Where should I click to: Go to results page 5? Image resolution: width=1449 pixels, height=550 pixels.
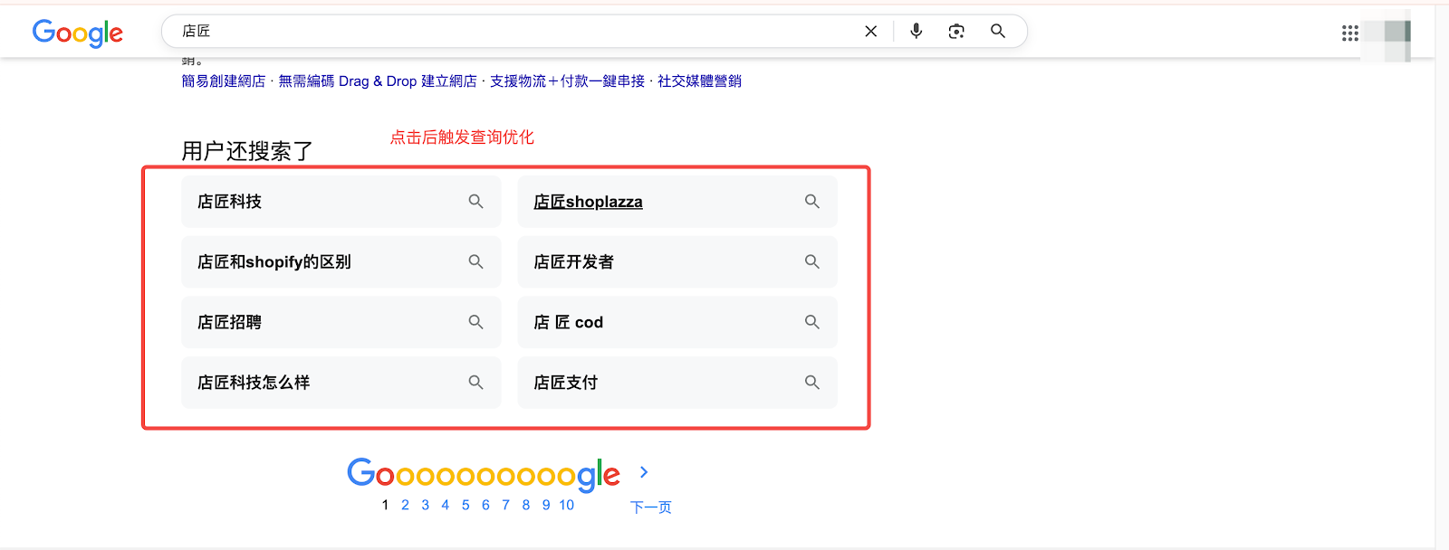click(465, 505)
